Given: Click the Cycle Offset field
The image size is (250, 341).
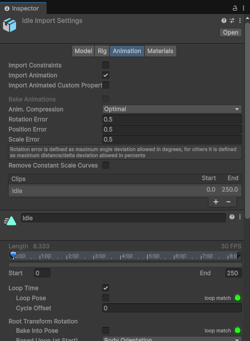Looking at the screenshot, I should [x=172, y=308].
